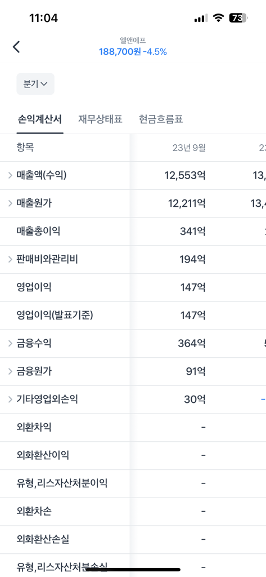Switch to the 재무상태표 tab

pyautogui.click(x=100, y=119)
